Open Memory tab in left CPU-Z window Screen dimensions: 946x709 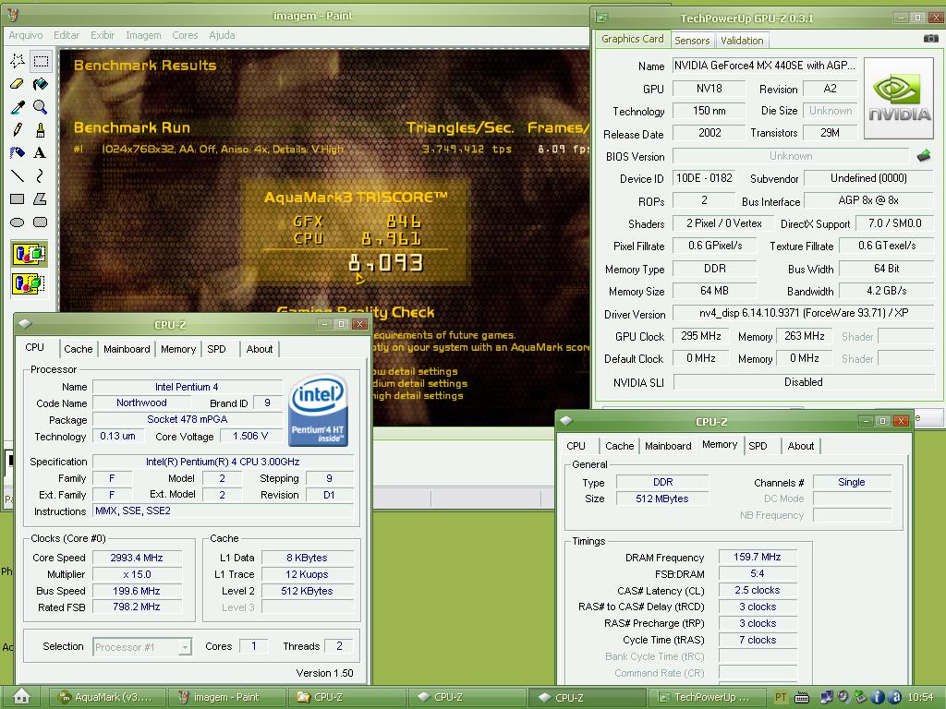pyautogui.click(x=178, y=348)
